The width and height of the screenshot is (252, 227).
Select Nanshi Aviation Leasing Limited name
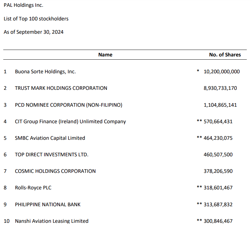52,221
